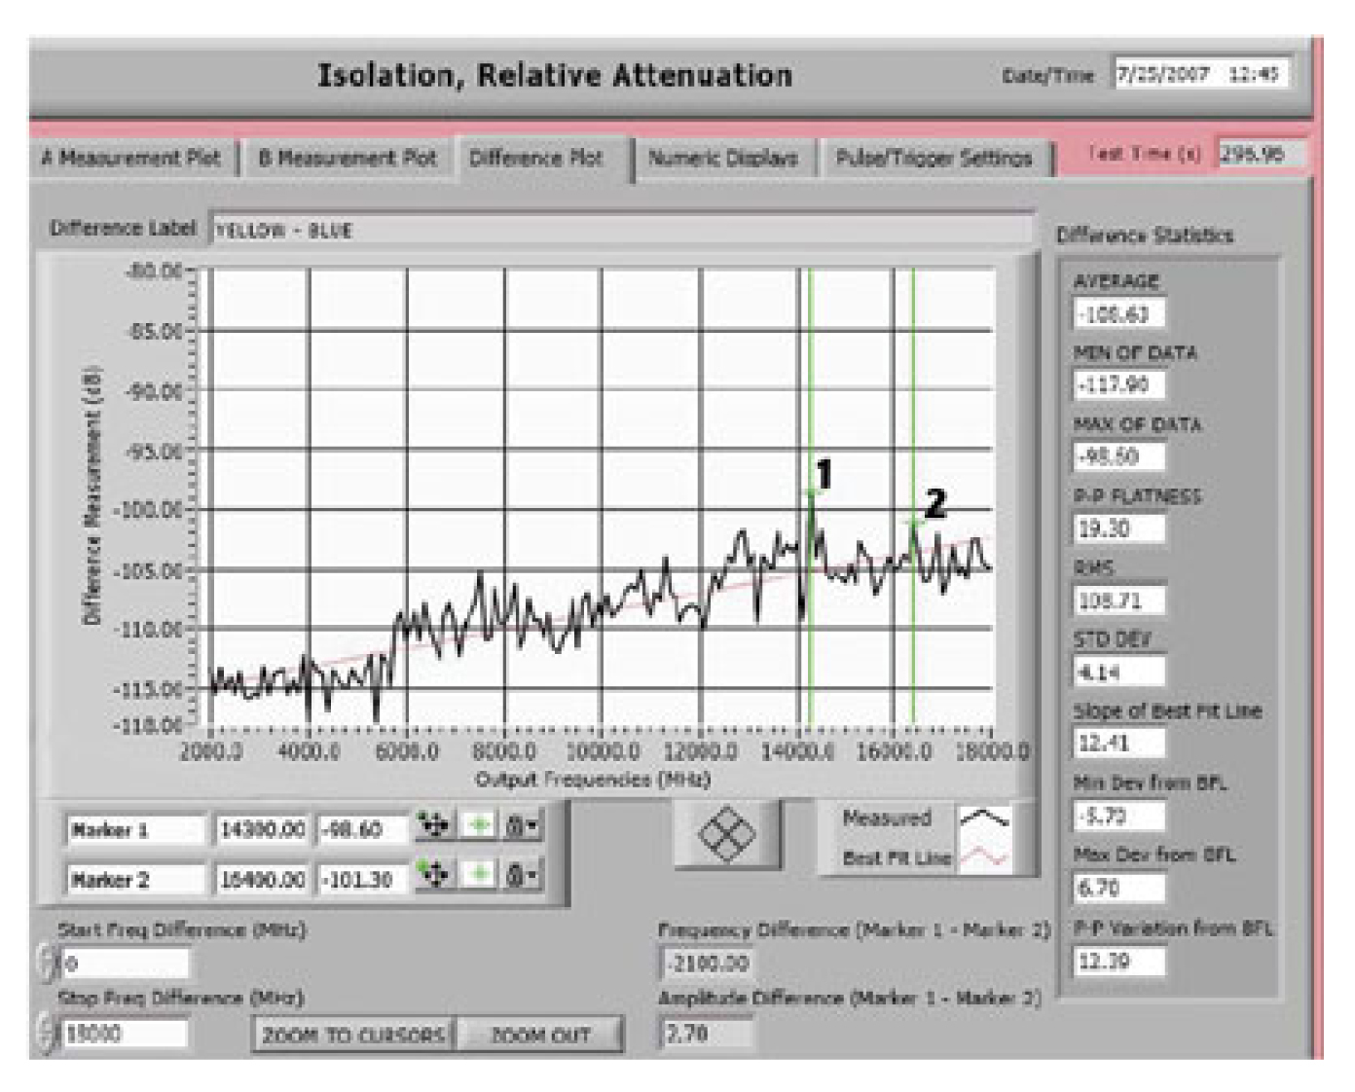Viewport: 1355px width, 1092px height.
Task: Click the Marker 2 cursor movement tool icon
Action: click(x=433, y=876)
